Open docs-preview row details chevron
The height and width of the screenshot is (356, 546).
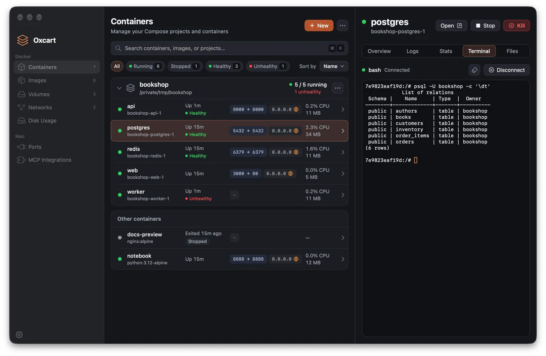pyautogui.click(x=343, y=238)
